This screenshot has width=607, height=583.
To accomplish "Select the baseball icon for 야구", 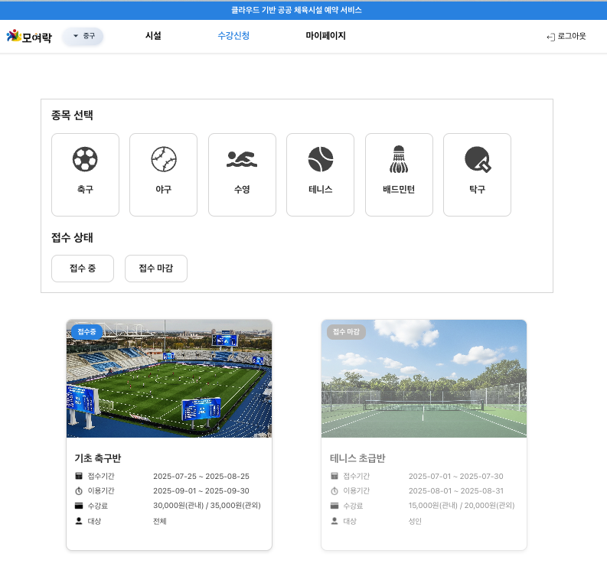I will tap(164, 159).
